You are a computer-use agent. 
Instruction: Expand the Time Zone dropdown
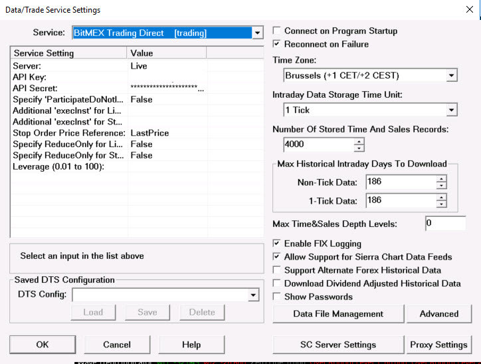click(x=451, y=75)
